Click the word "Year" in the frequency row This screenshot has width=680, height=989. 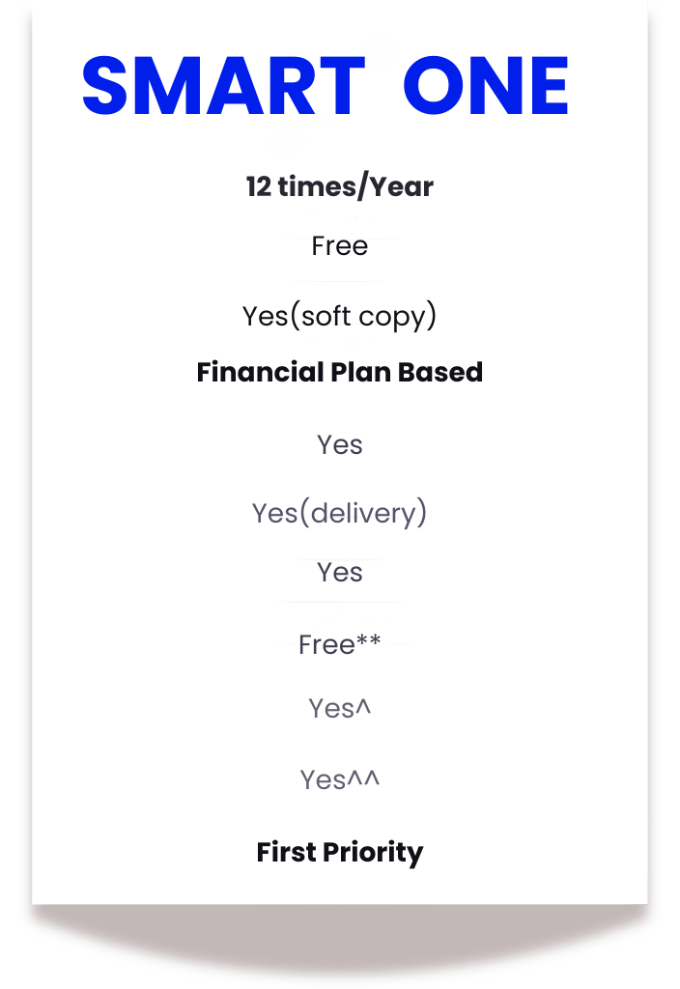[x=402, y=186]
